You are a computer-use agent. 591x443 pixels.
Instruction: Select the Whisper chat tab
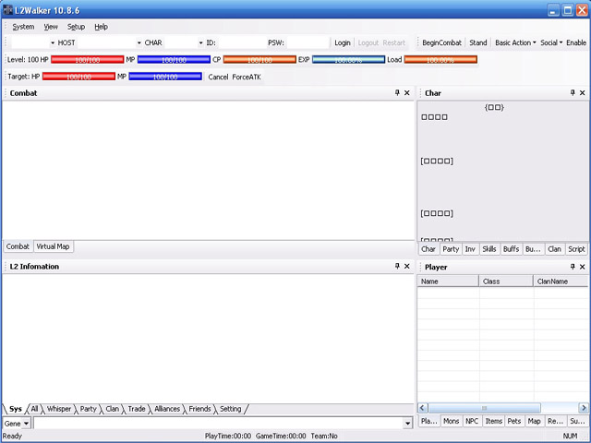click(59, 409)
